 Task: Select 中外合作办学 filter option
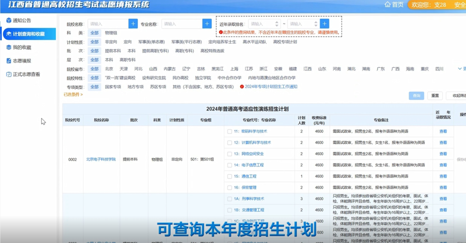[x=229, y=78]
